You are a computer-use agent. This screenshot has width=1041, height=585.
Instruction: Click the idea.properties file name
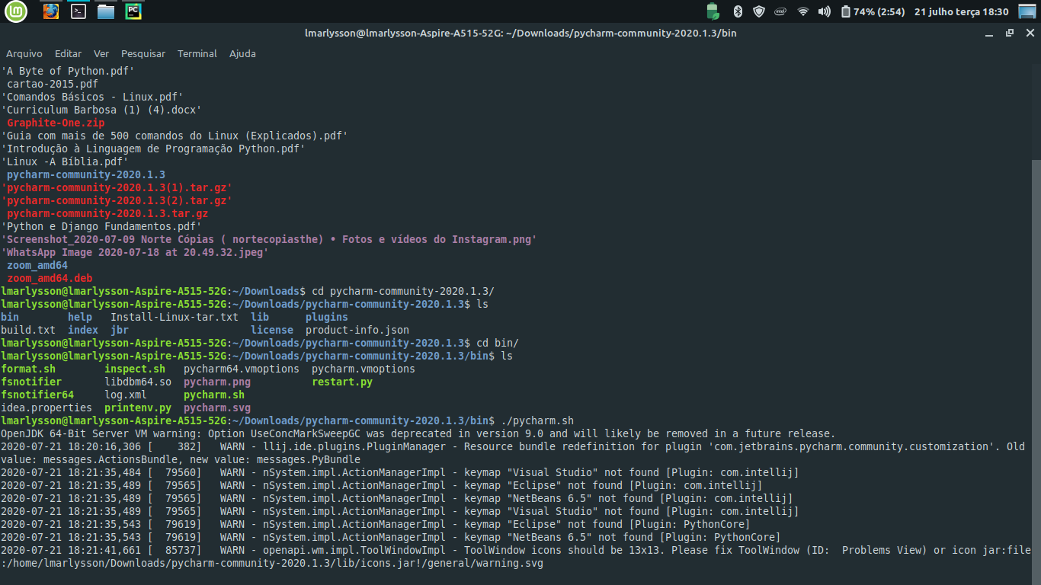click(x=46, y=408)
